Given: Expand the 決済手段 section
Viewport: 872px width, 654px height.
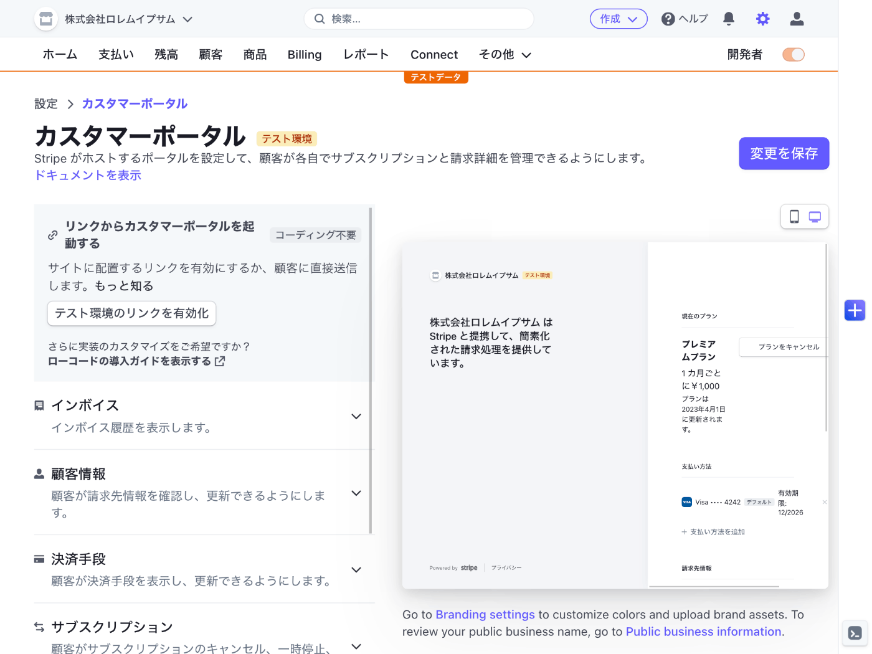Looking at the screenshot, I should click(356, 570).
